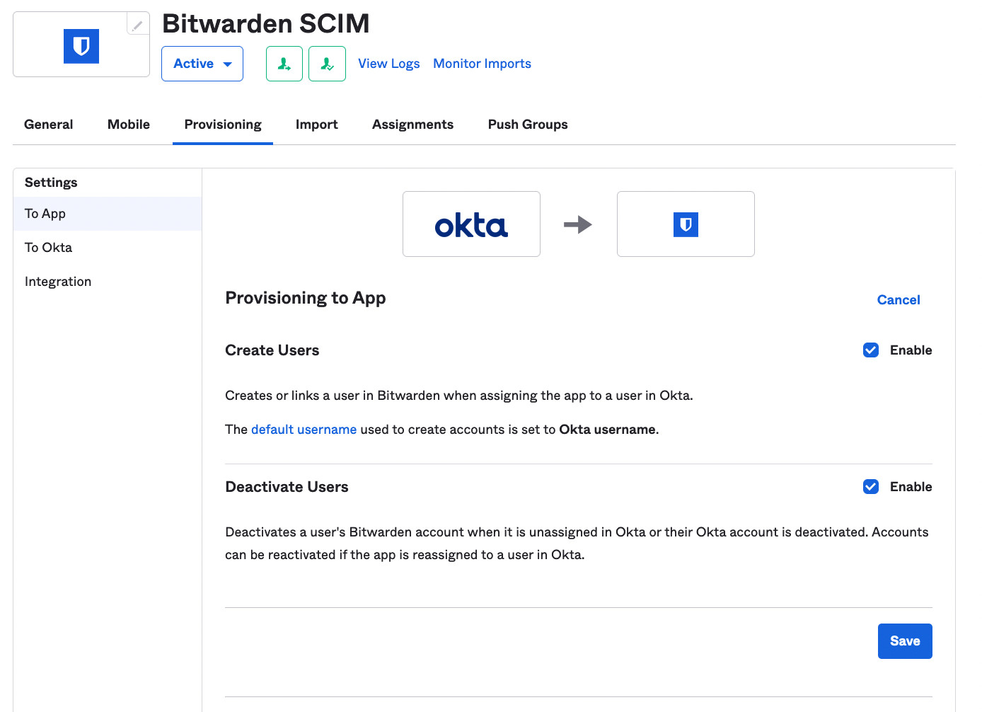Screen dimensions: 982x712
Task: Select To Okta in Settings sidebar
Action: tap(49, 248)
